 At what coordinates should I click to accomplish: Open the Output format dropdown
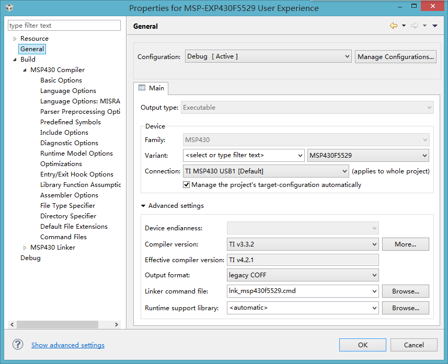pos(303,275)
